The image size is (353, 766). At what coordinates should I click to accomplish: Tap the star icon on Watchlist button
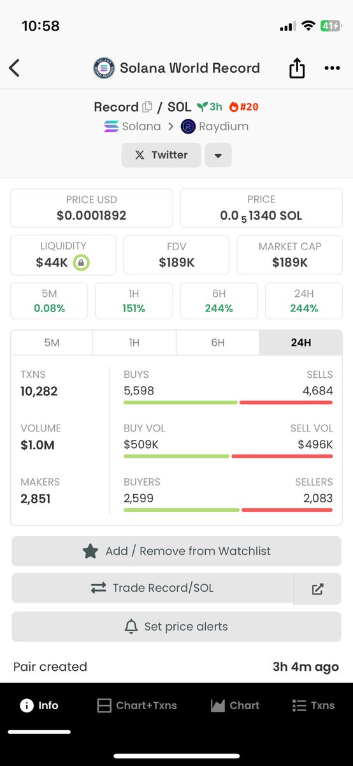[x=90, y=551]
